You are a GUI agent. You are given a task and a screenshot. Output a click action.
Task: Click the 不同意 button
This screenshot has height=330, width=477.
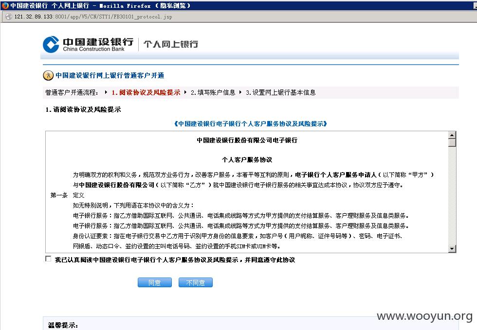point(196,282)
